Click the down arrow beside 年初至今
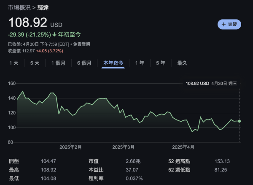Viewport: 253px width, 185px height. (x=54, y=34)
